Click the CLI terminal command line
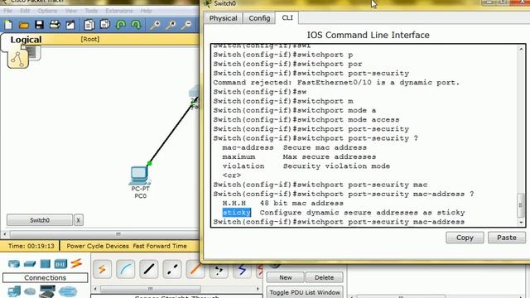530x298 pixels. tap(339, 222)
